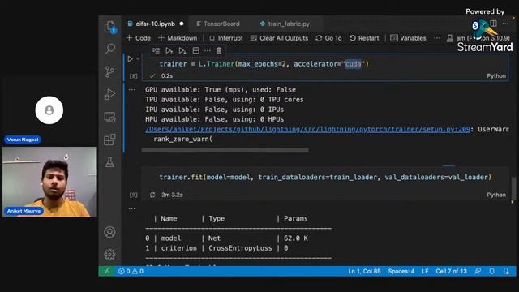Interrupt the running kernel
This screenshot has height=292, width=519.
pyautogui.click(x=226, y=38)
